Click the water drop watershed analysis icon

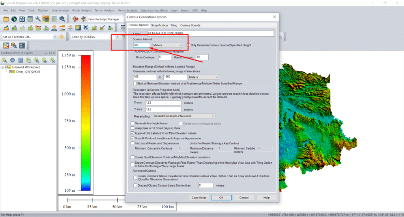(x=46, y=28)
